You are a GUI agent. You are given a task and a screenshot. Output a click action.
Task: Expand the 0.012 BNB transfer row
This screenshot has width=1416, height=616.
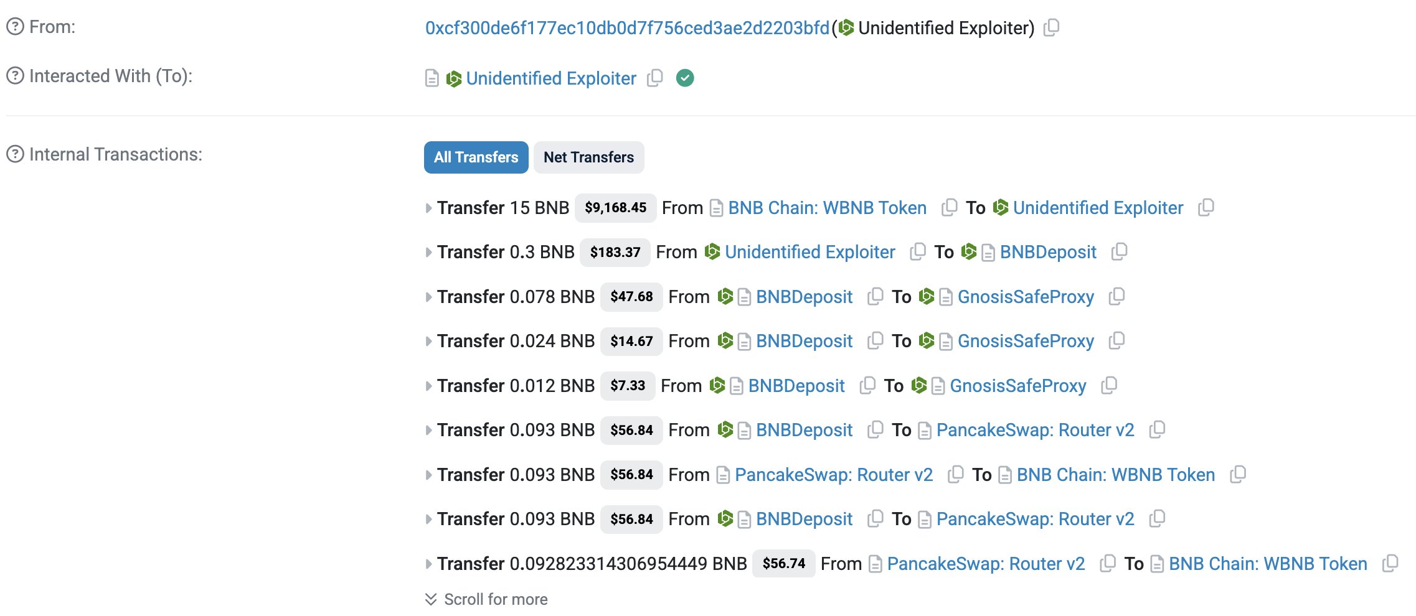(x=428, y=386)
